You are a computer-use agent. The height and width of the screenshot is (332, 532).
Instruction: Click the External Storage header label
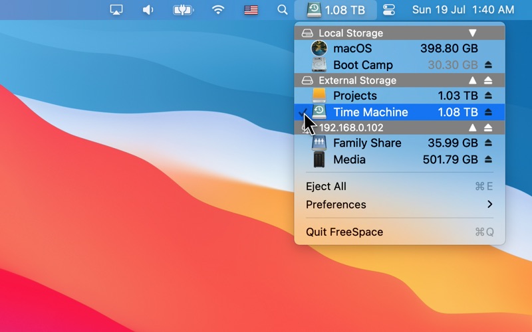click(x=357, y=80)
